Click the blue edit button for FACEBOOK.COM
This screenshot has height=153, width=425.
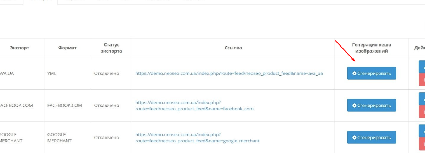[422, 99]
